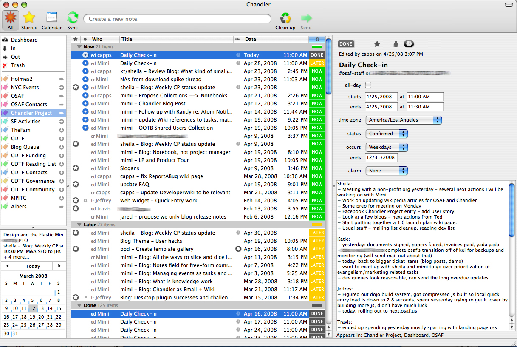Open the status dropdown
The height and width of the screenshot is (347, 517).
pos(386,134)
